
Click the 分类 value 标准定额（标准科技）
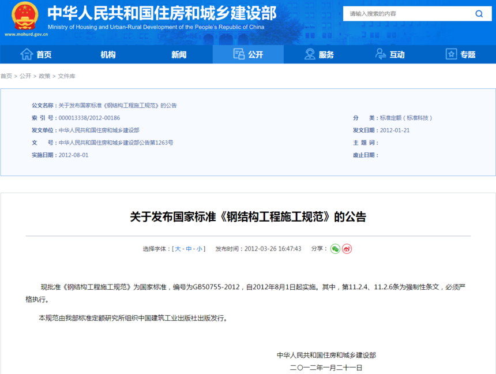coord(406,118)
